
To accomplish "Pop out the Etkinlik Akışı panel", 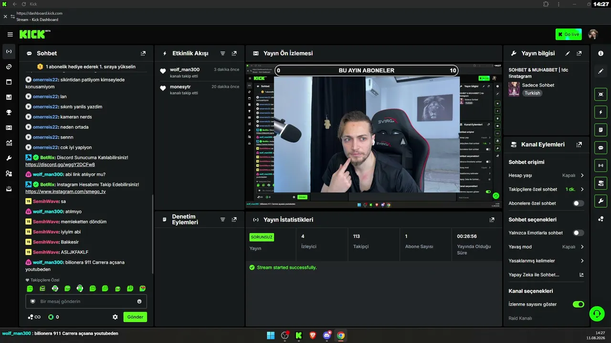I will [234, 53].
